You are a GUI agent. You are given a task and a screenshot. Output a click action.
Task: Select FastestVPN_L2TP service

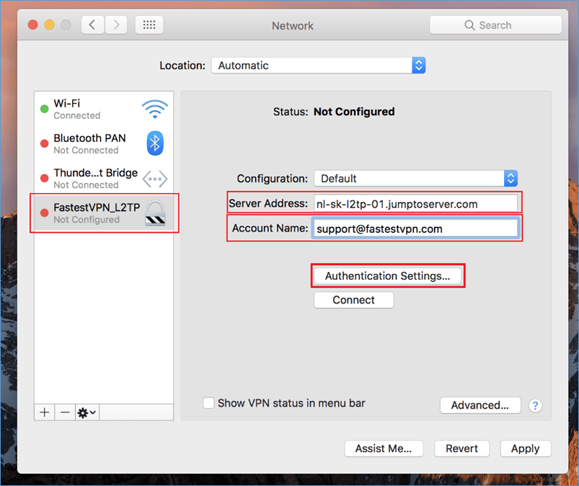pos(104,213)
